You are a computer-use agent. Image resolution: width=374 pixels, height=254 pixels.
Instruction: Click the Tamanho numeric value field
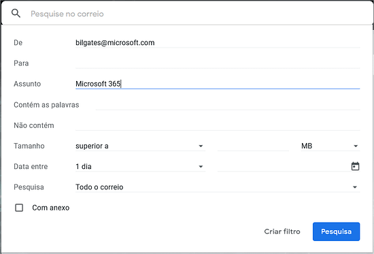(253, 146)
